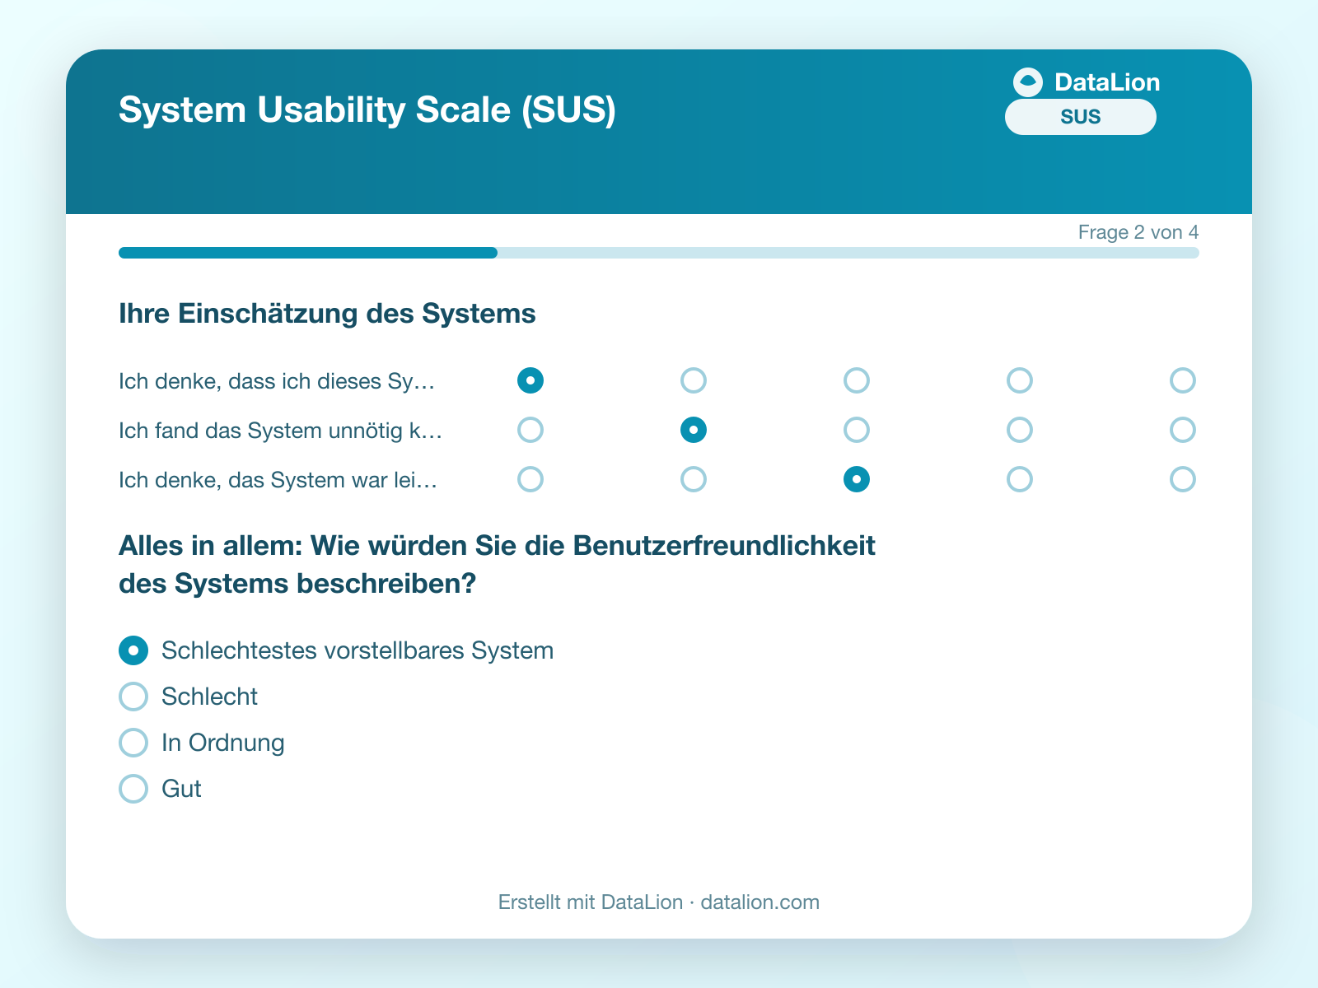Select fifth option for "Ich denke, das System war lei…"
1318x988 pixels.
[x=1183, y=479]
